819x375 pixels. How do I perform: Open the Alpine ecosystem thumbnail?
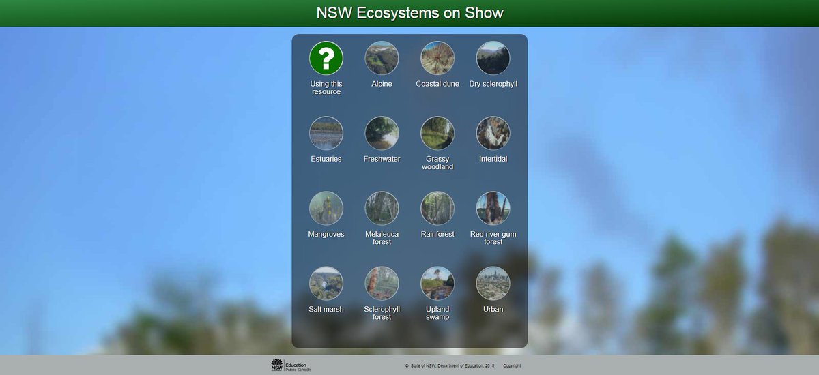(x=382, y=58)
